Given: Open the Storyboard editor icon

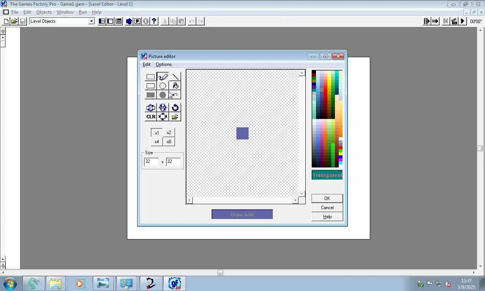Looking at the screenshot, I should click(x=102, y=21).
